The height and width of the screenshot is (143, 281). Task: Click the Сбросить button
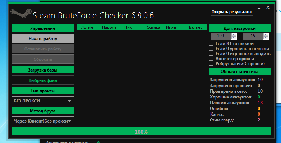(x=43, y=59)
